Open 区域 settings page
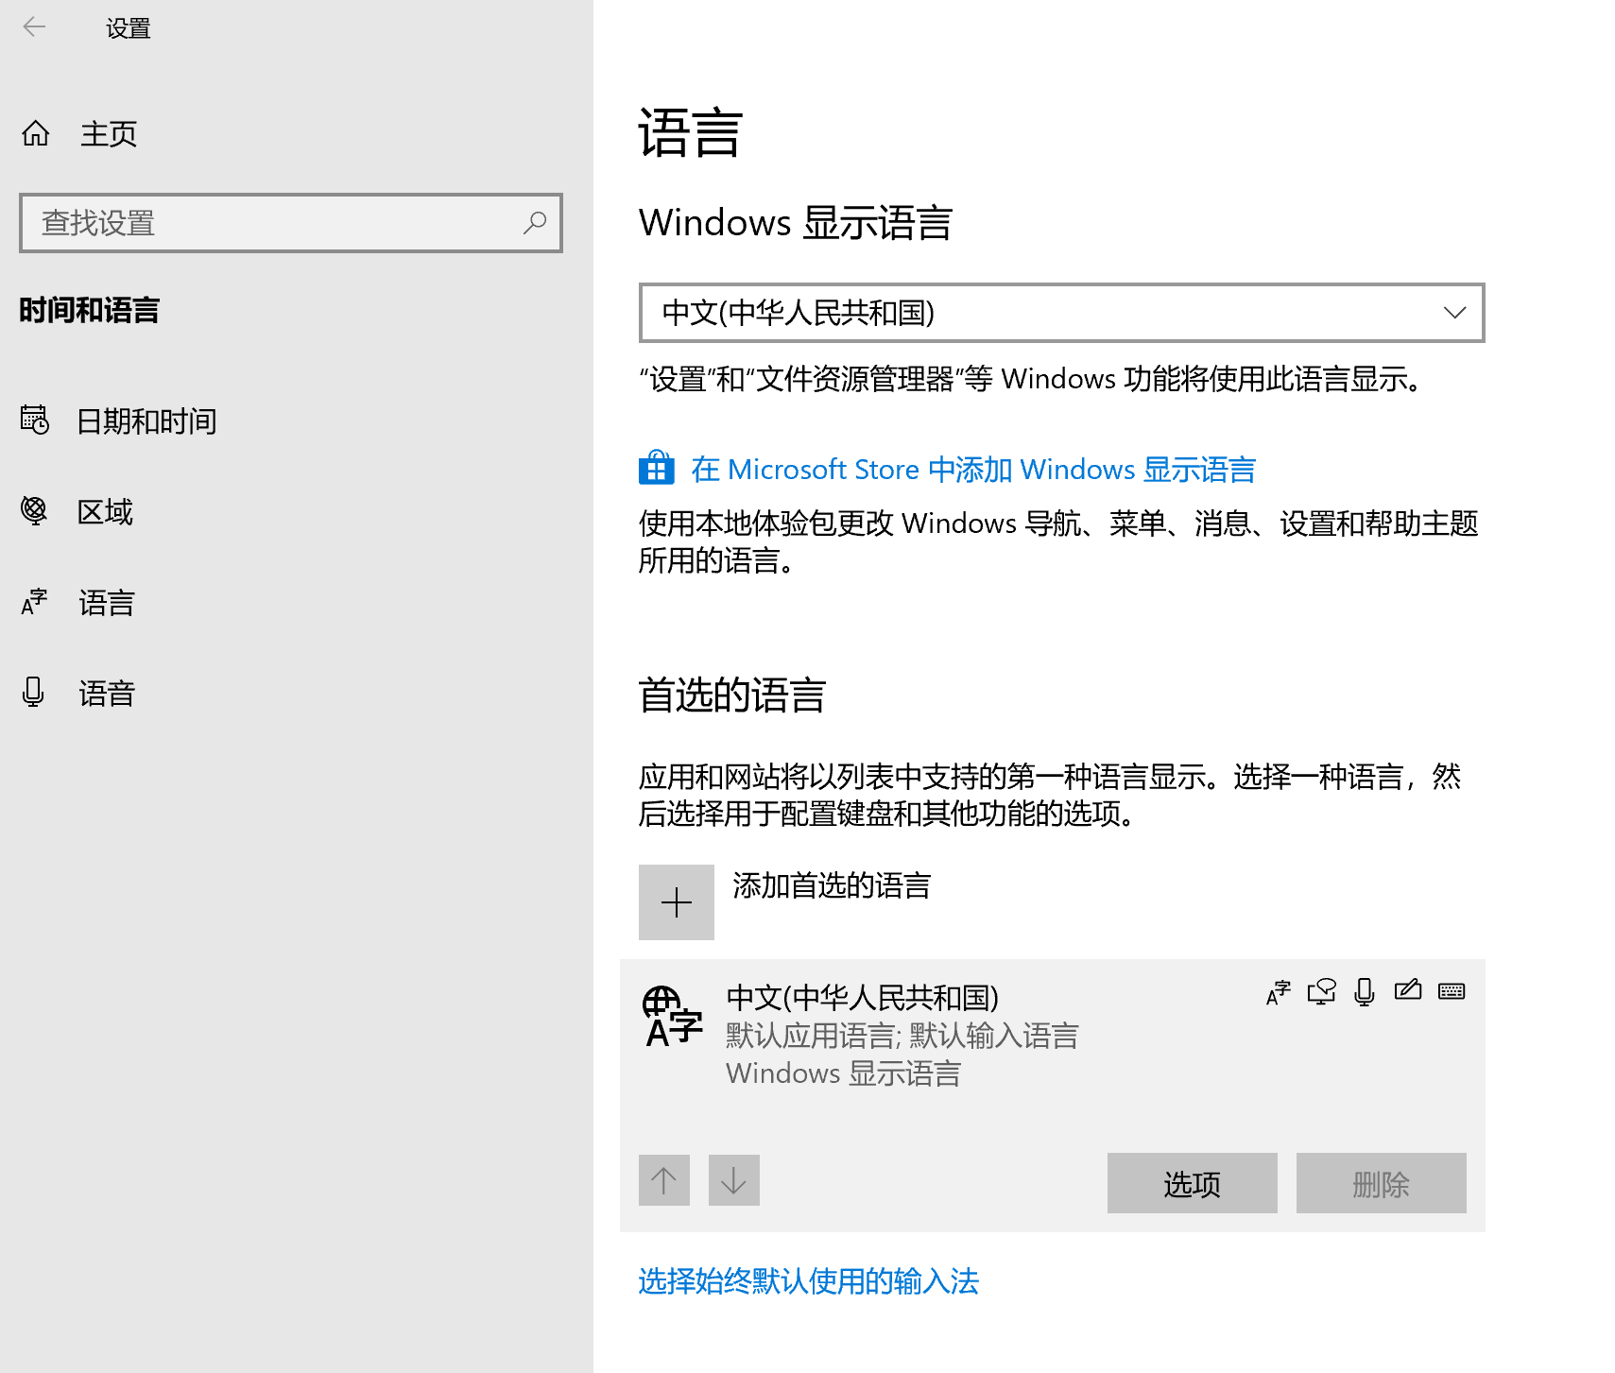 (x=105, y=511)
